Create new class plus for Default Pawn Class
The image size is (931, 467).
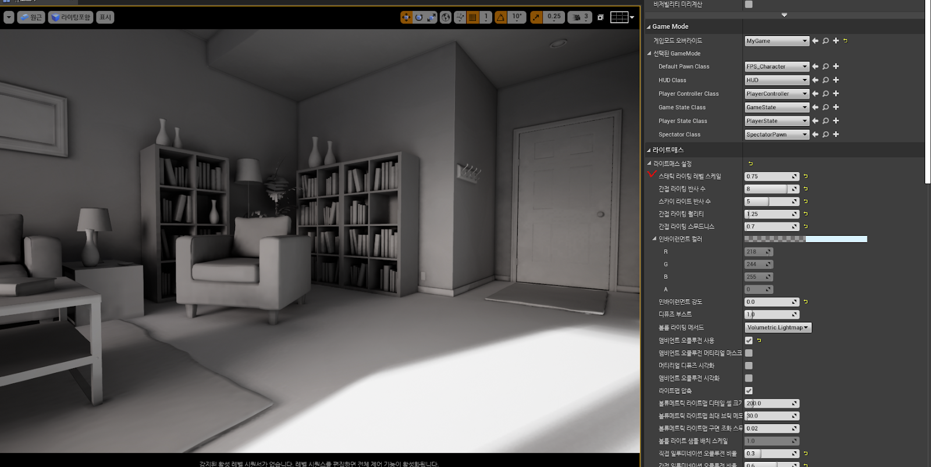click(836, 66)
